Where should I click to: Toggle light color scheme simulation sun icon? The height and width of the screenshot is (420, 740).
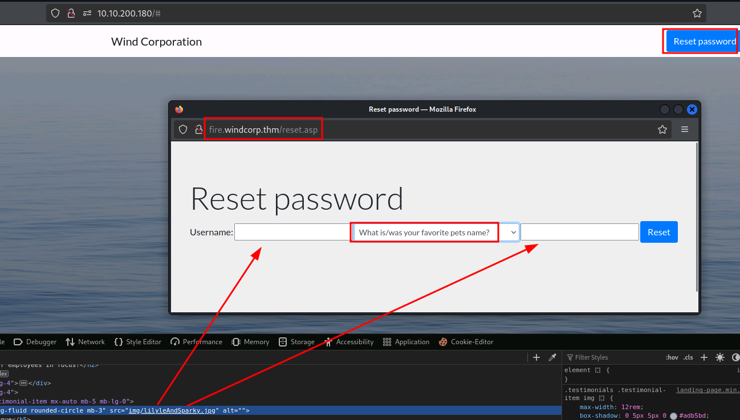coord(720,357)
